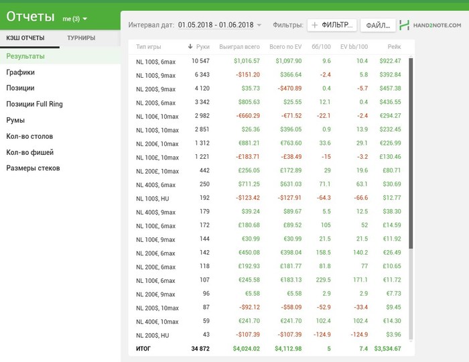Click the table's vertical scrollbar thumb

pos(411,153)
